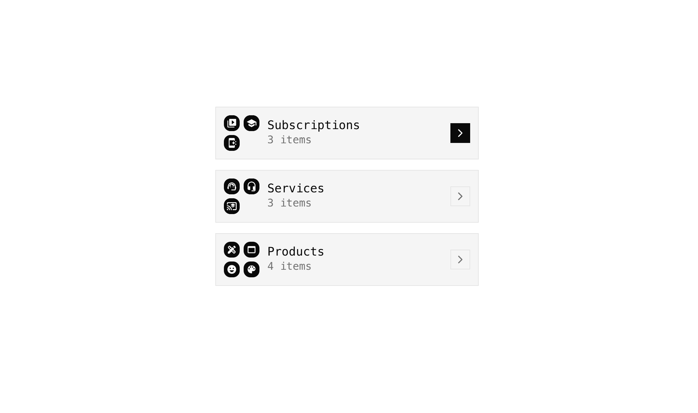Expand the Subscriptions chevron arrow
Image resolution: width=698 pixels, height=413 pixels.
[x=460, y=133]
